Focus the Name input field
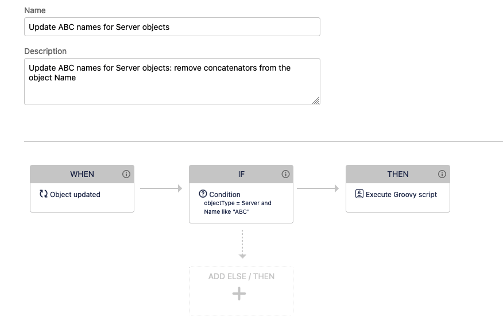 (172, 27)
